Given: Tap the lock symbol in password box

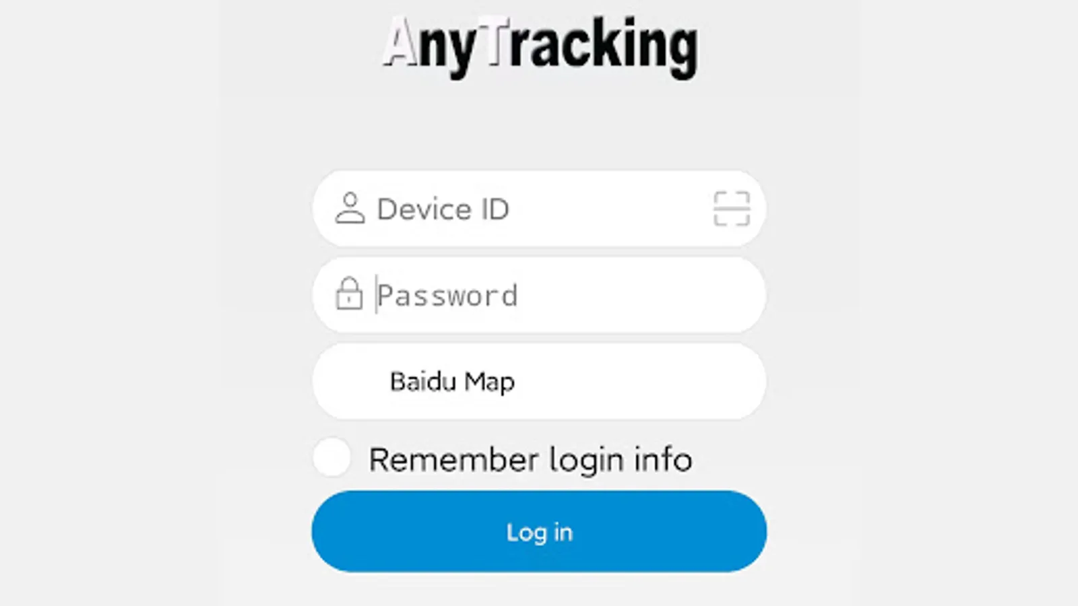Looking at the screenshot, I should tap(349, 293).
